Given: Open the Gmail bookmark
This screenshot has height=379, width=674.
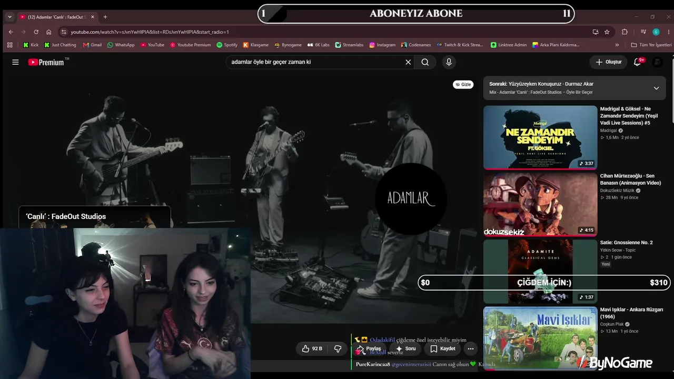Looking at the screenshot, I should 92,45.
